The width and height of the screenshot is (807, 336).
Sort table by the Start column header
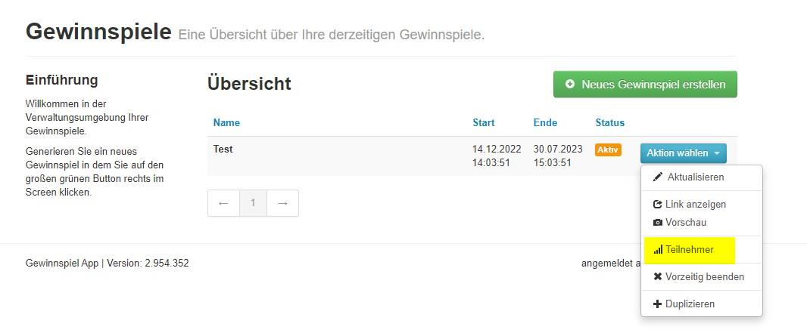point(483,123)
